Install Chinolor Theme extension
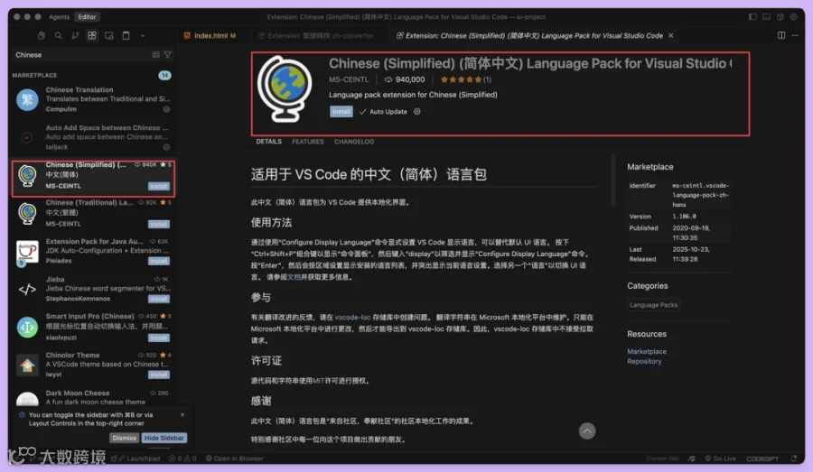 click(x=159, y=375)
